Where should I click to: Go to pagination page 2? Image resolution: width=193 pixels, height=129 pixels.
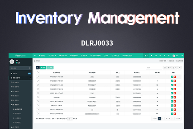point(163,119)
